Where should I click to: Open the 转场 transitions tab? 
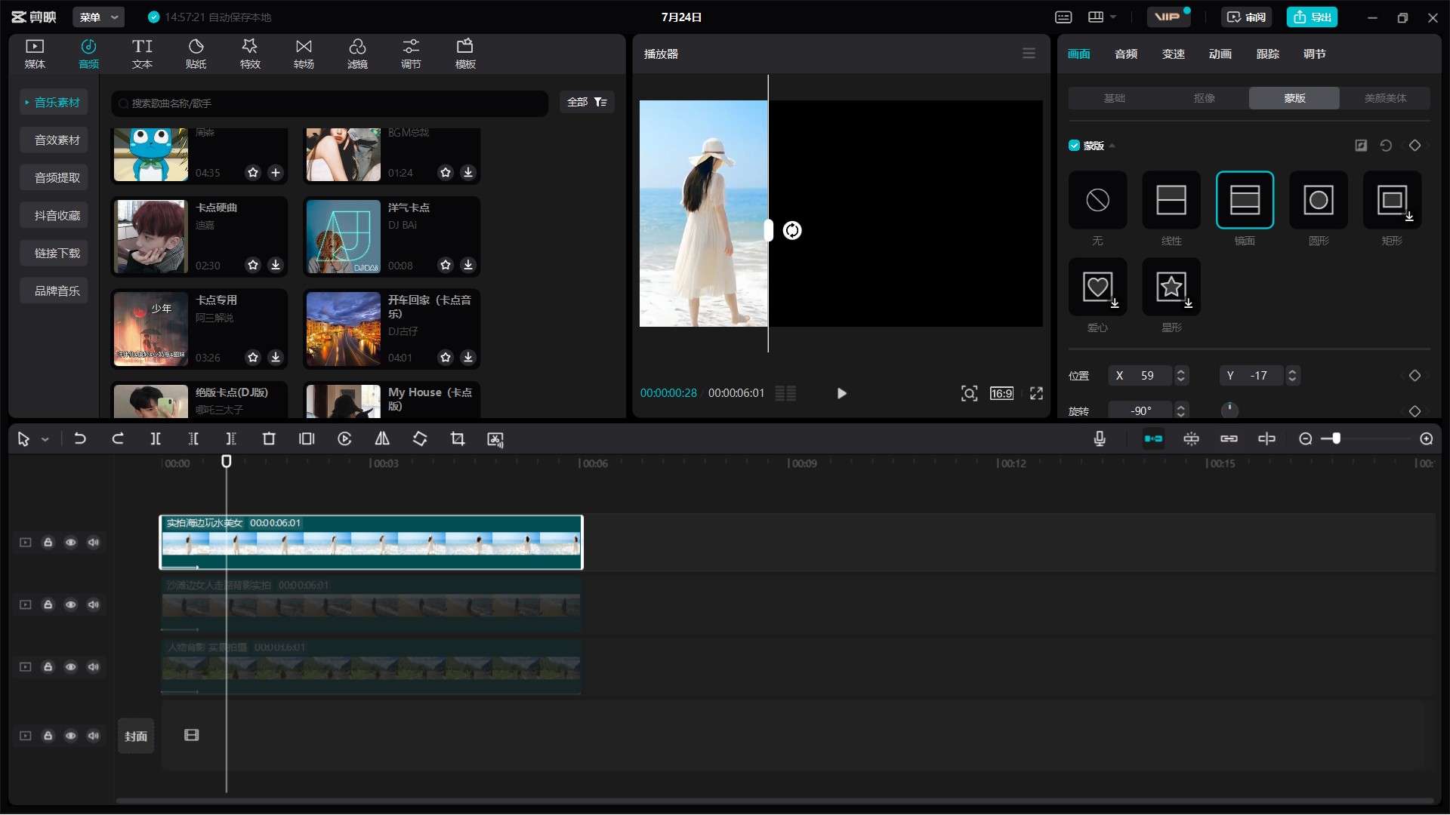click(x=304, y=54)
